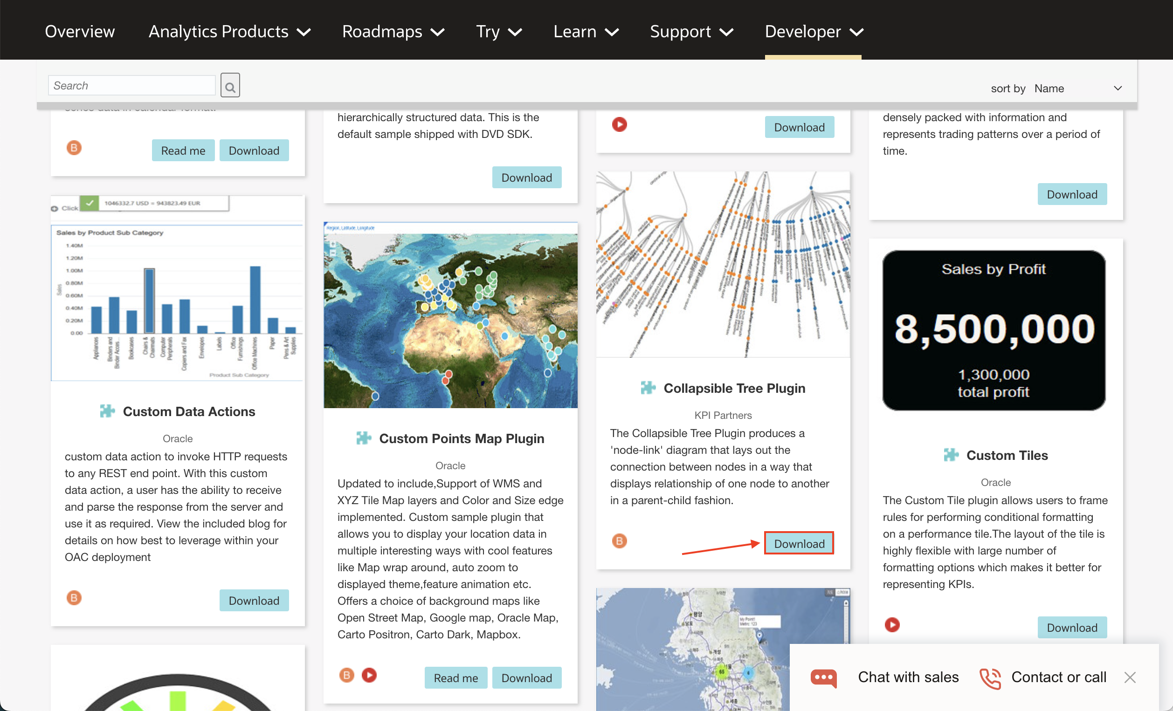Viewport: 1173px width, 711px height.
Task: Open Read me for Custom Points Map Plugin
Action: 455,678
